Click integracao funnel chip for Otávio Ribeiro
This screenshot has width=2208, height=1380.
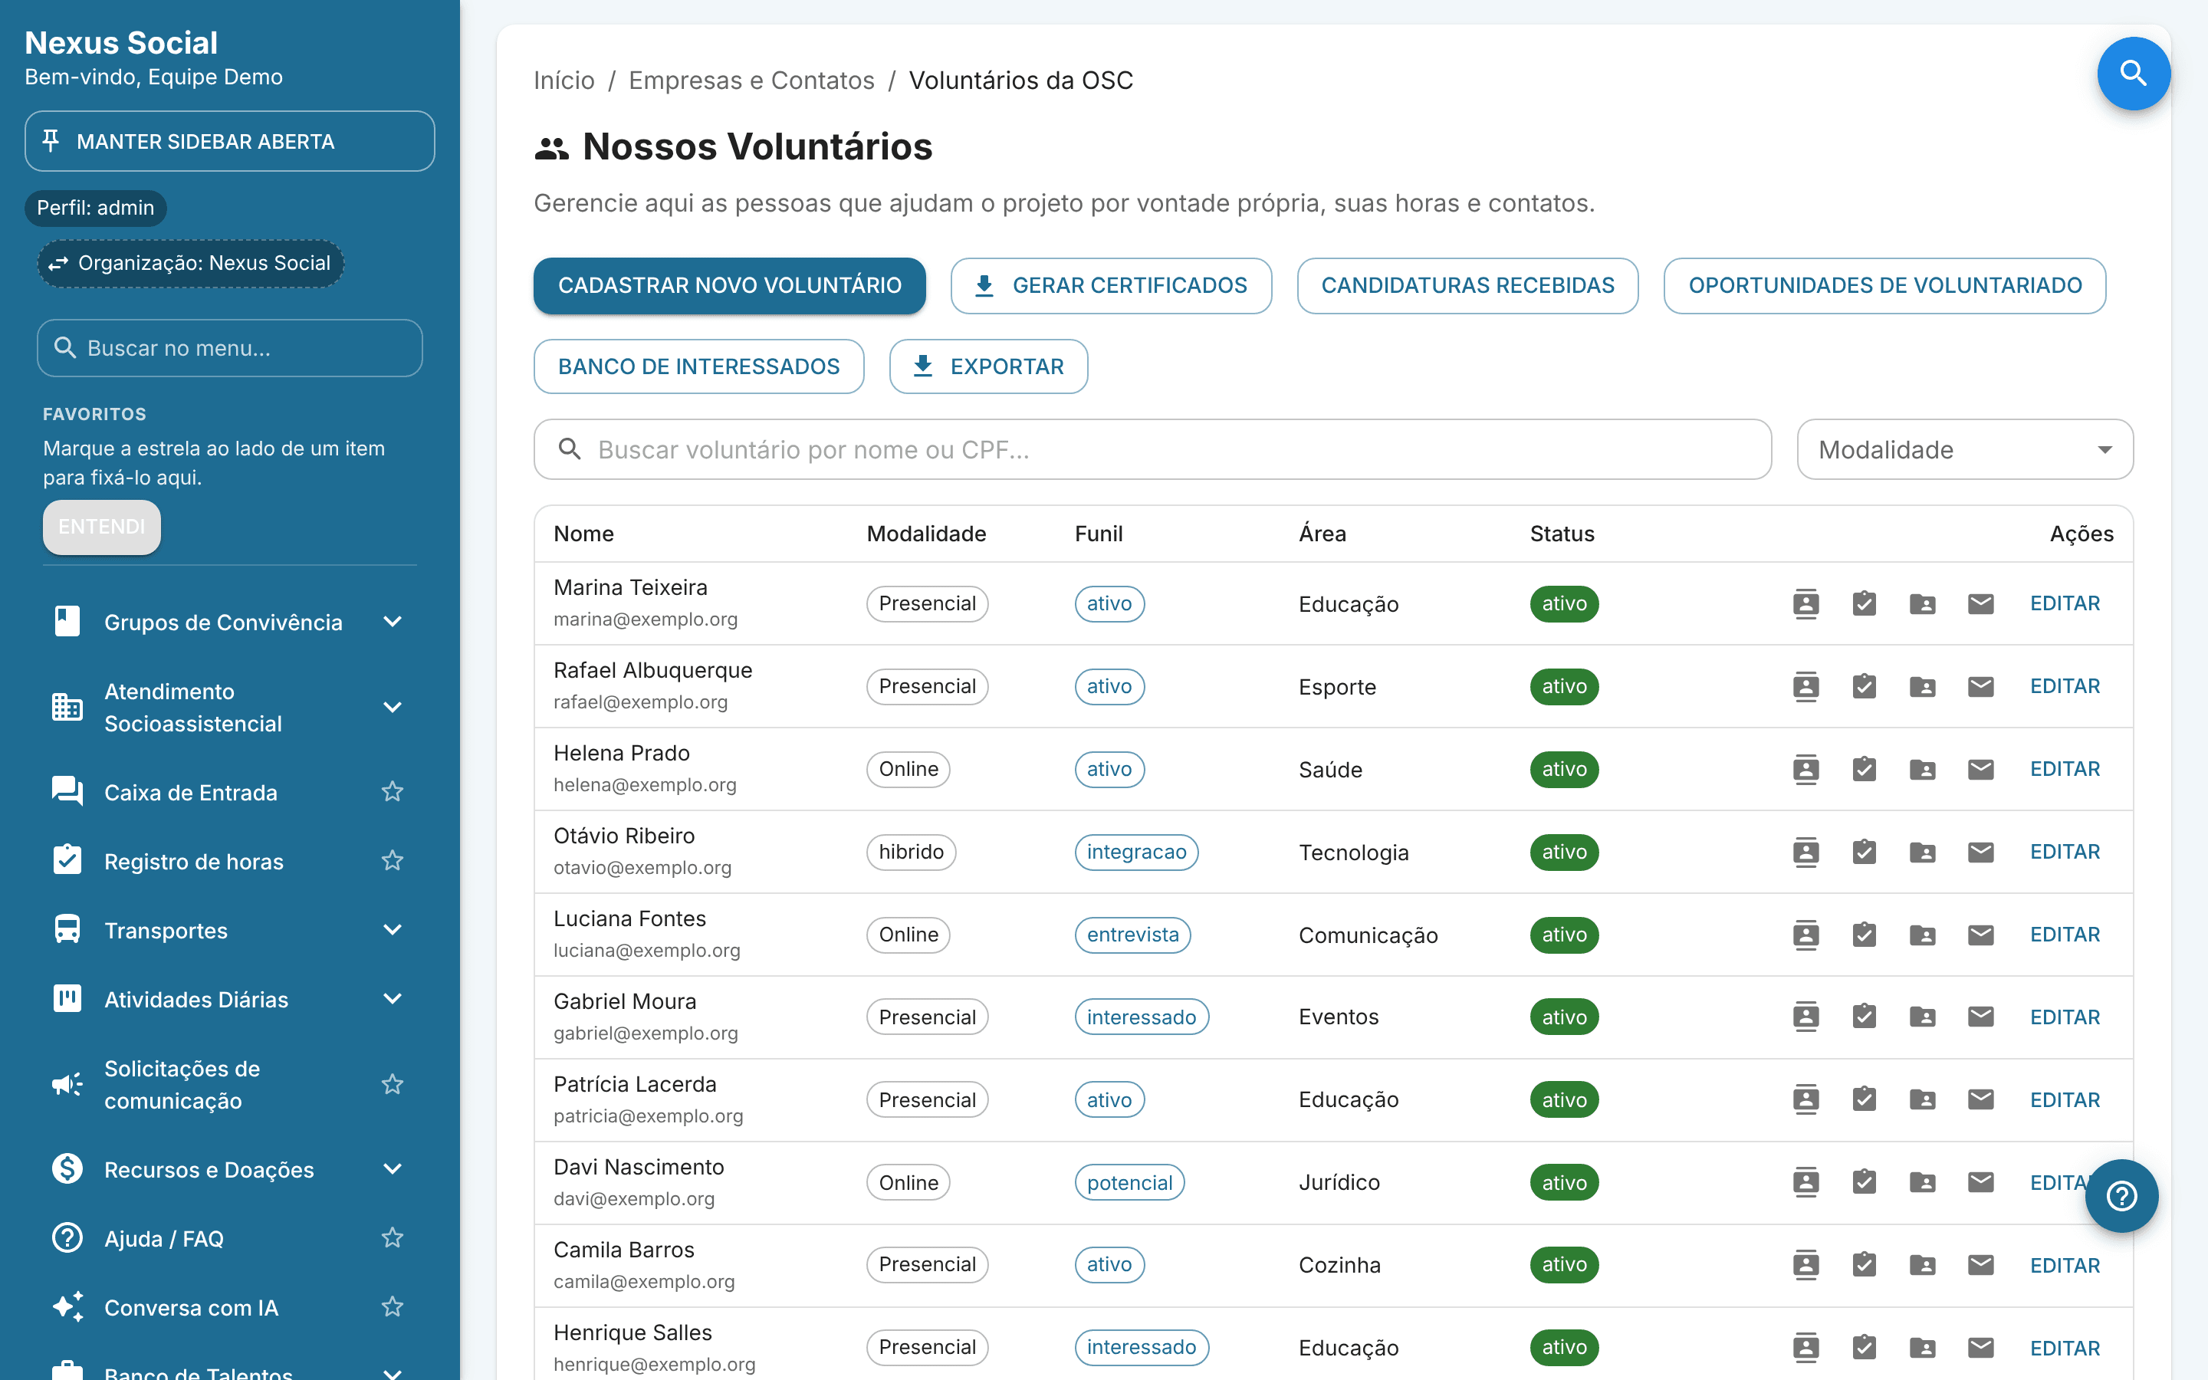1136,852
